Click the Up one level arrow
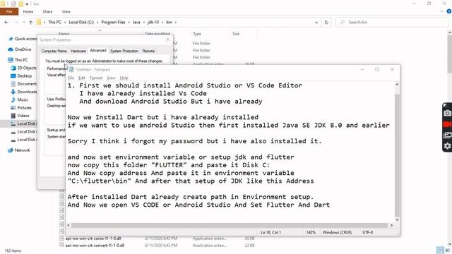Screen dimensions: 452x254 click(30, 22)
